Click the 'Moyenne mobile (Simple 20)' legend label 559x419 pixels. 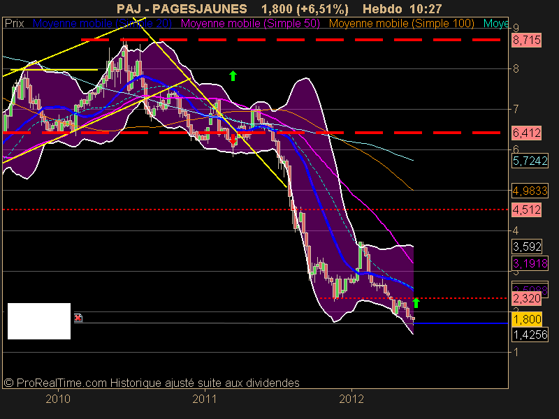pyautogui.click(x=102, y=24)
